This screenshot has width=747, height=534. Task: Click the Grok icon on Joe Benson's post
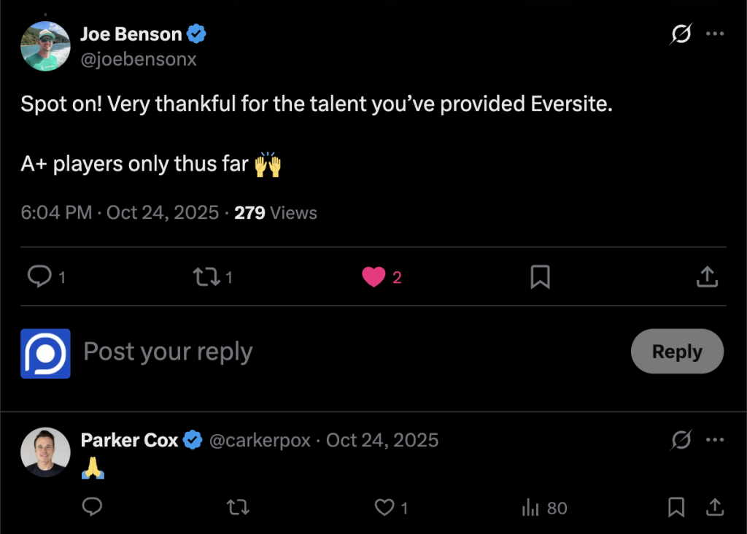pyautogui.click(x=680, y=34)
